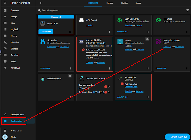Viewport: 191px width, 140px height.
Task: Switch to the Areas tab
Action: (x=138, y=3)
